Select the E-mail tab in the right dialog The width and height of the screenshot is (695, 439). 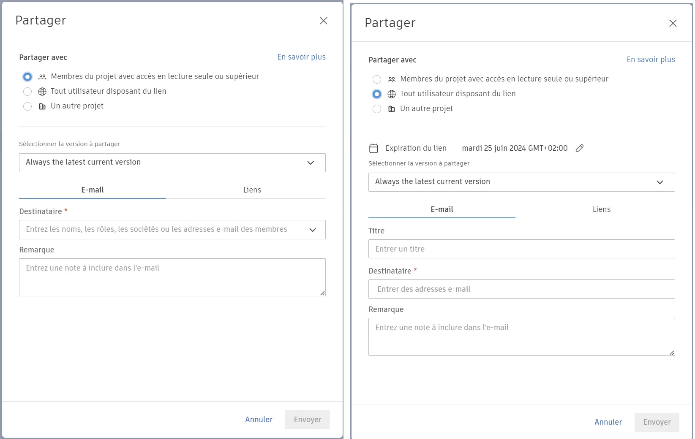click(441, 209)
